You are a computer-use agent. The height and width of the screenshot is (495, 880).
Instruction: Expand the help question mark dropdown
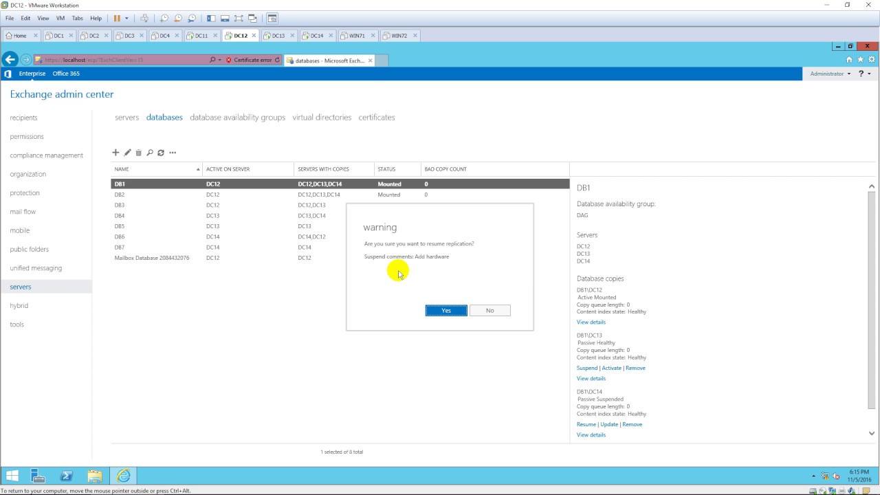point(864,74)
